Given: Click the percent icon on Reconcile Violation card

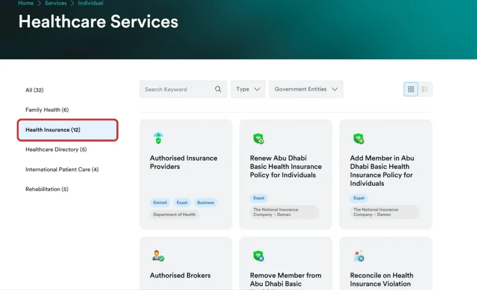Looking at the screenshot, I should 359,256.
